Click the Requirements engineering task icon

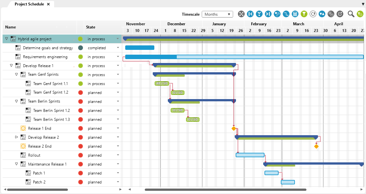pos(18,57)
